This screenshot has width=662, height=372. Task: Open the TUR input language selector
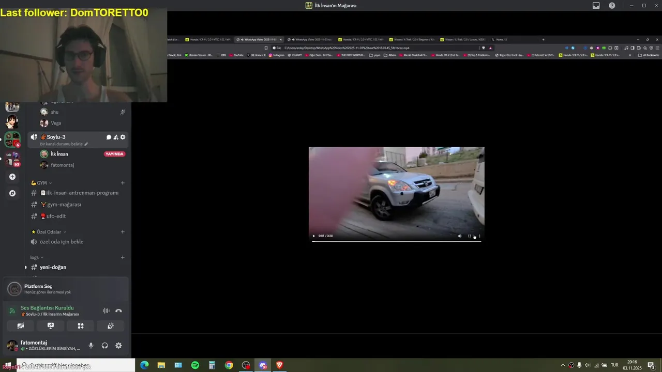(615, 365)
